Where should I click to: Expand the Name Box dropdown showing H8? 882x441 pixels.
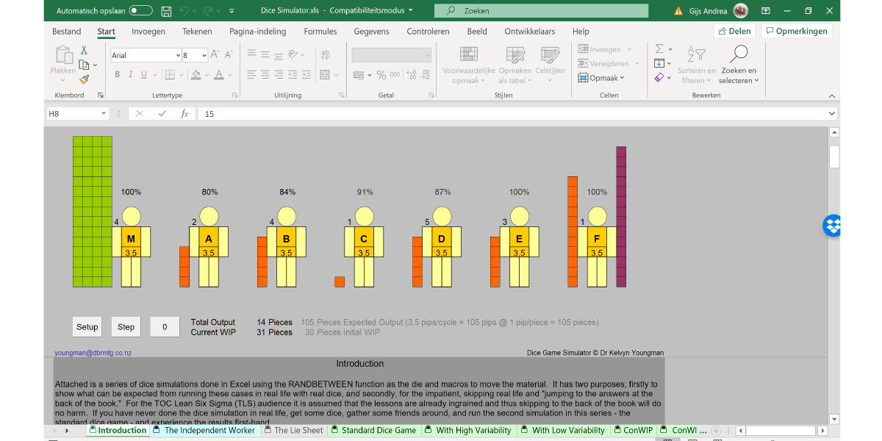click(103, 114)
